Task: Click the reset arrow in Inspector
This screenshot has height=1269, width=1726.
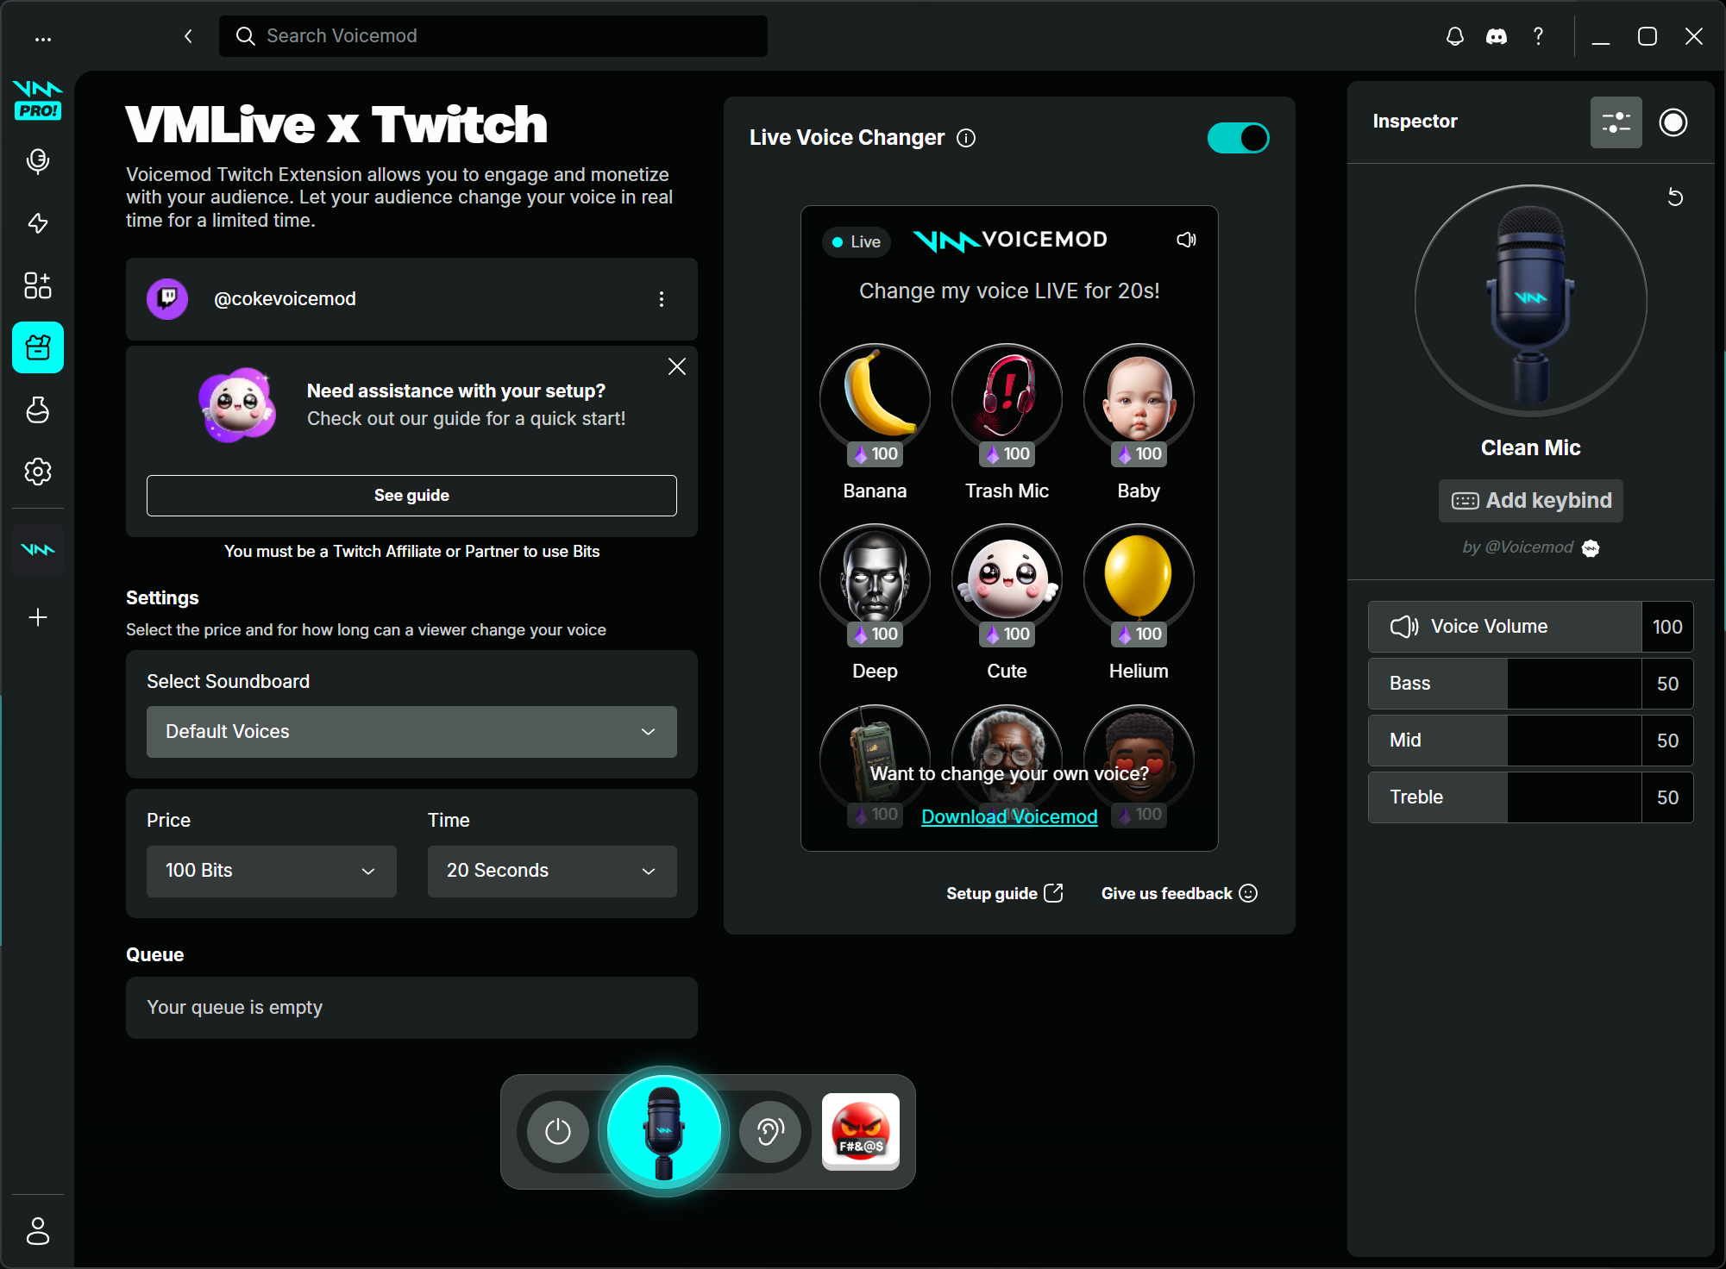Action: [1675, 197]
